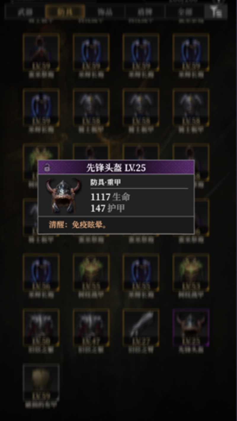
Task: Click the 先锋头盔 LV.25 tooltip title bar
Action: [116, 168]
